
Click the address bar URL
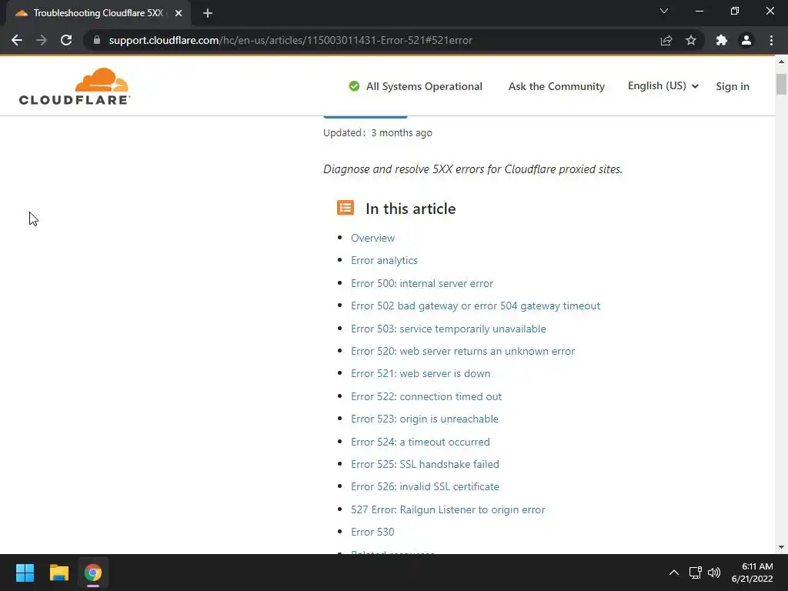[x=290, y=40]
